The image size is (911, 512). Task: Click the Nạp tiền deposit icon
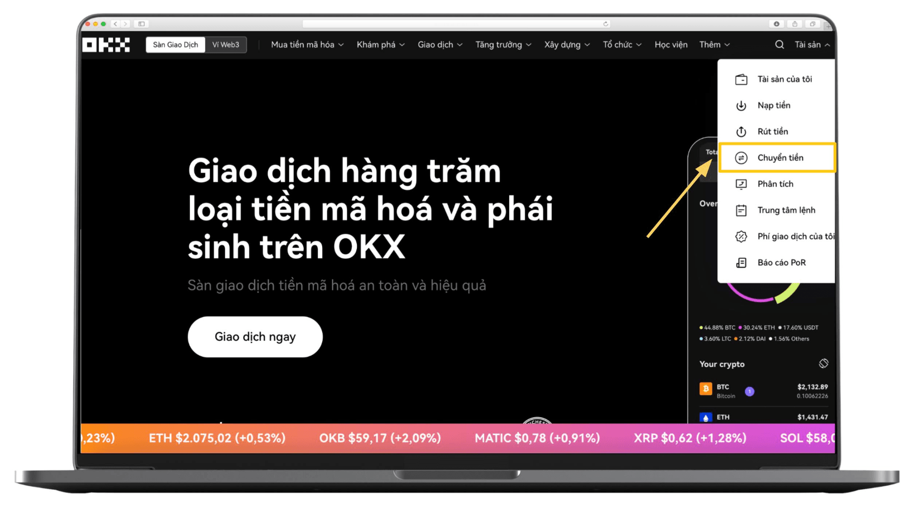click(742, 105)
